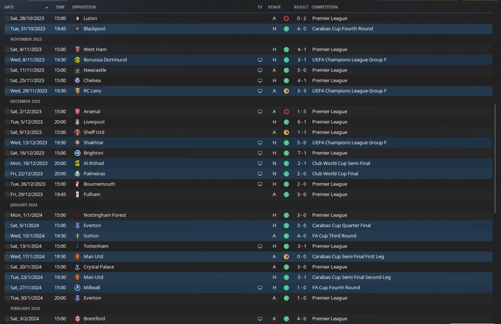Image resolution: width=501 pixels, height=324 pixels.
Task: Toggle the tick circle beside Sat, 4/11/2023
Action: [x=7, y=50]
